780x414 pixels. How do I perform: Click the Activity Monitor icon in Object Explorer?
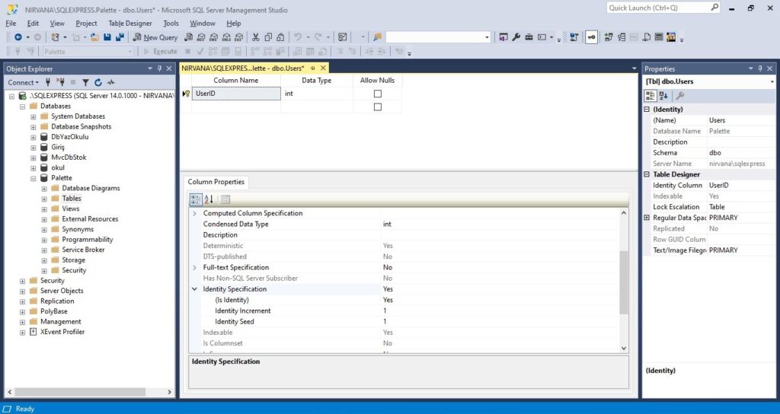(x=110, y=82)
